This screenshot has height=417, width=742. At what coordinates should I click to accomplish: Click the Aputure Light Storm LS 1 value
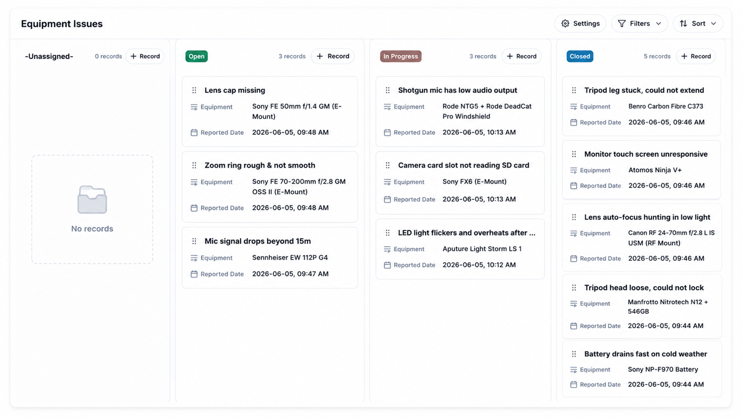coord(482,249)
